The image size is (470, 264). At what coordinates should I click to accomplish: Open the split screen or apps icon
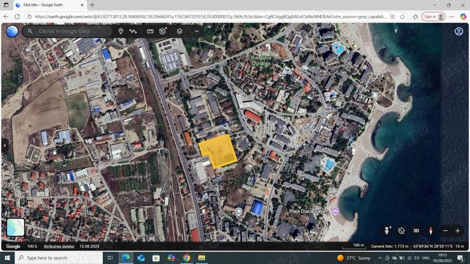coord(392,17)
